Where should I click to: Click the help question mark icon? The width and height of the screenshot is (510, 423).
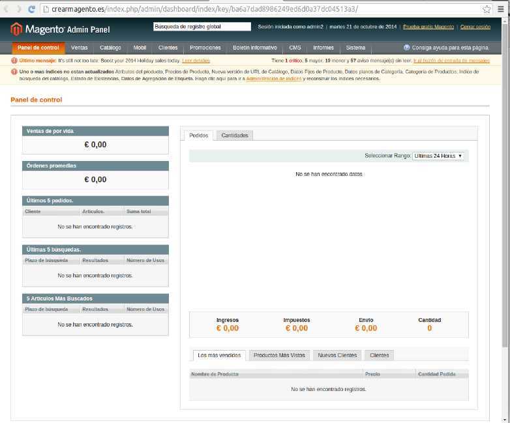tap(407, 48)
